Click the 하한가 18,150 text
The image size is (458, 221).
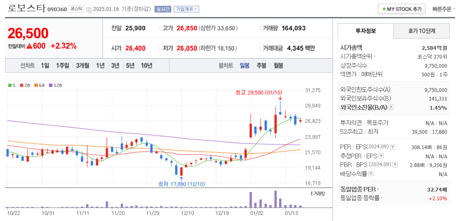click(218, 48)
